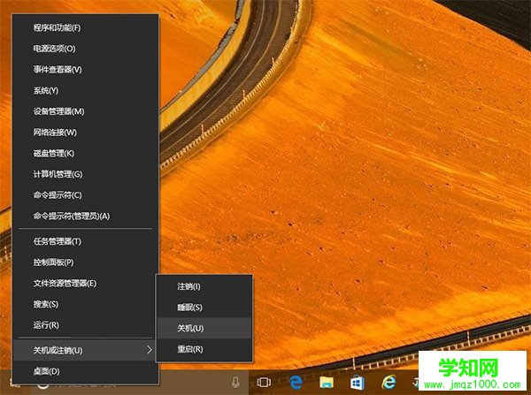Select 睡眠(S) in the submenu
Image resolution: width=531 pixels, height=395 pixels.
(204, 308)
